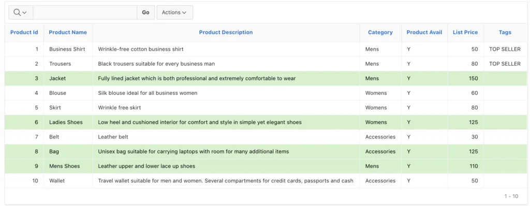Click description 'Black trousers suitable for every business man'

(x=156, y=64)
